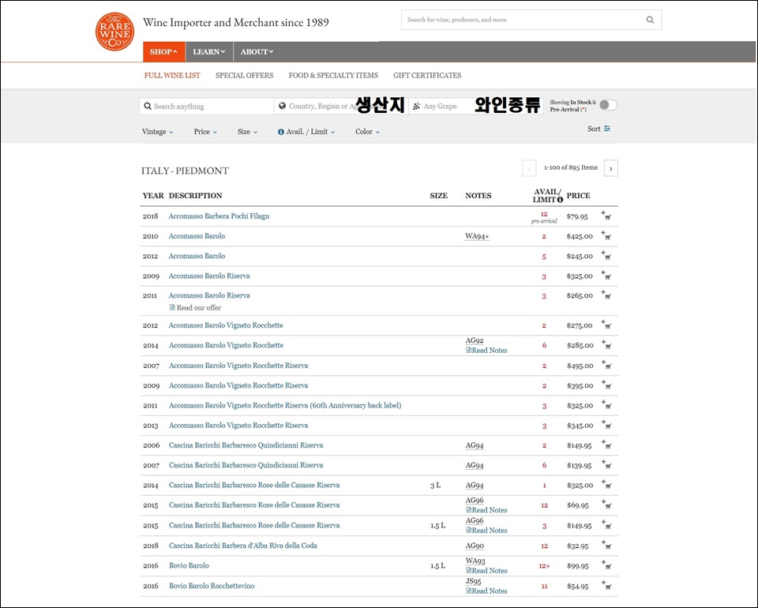Add 2009 Vigneto Rocchette Riserva to cart
Viewport: 758px width, 608px height.
606,385
